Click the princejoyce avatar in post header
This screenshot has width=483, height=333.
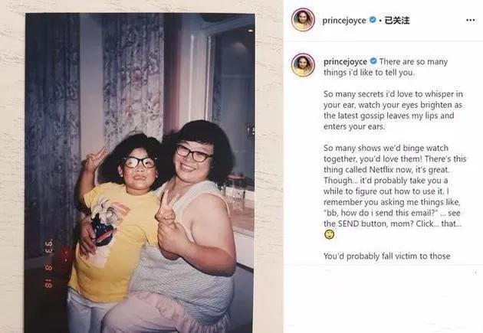pos(303,20)
